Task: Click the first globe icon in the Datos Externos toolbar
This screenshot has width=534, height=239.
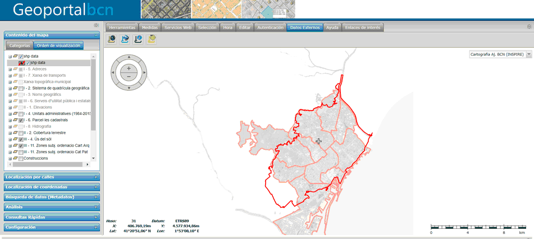Action: pos(112,39)
